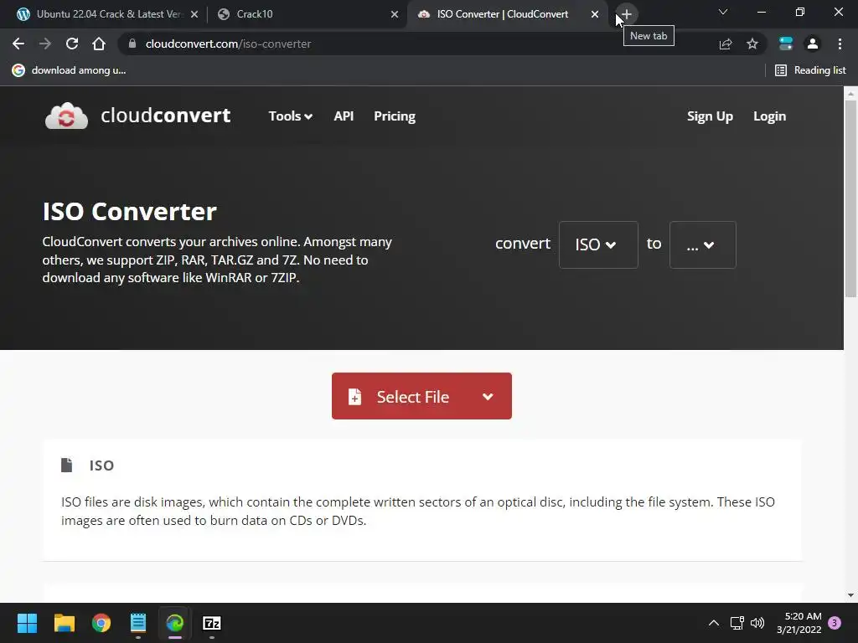Open the Edge browser taskbar icon
Image resolution: width=858 pixels, height=643 pixels.
[x=175, y=623]
